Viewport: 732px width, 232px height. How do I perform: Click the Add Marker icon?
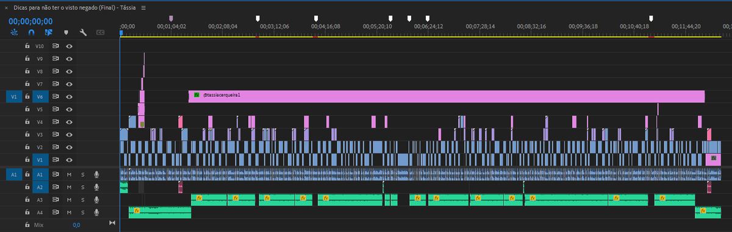(x=66, y=32)
